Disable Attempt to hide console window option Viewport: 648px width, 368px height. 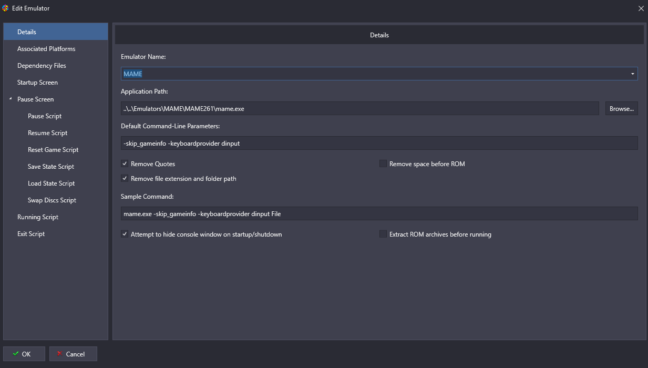pos(125,234)
